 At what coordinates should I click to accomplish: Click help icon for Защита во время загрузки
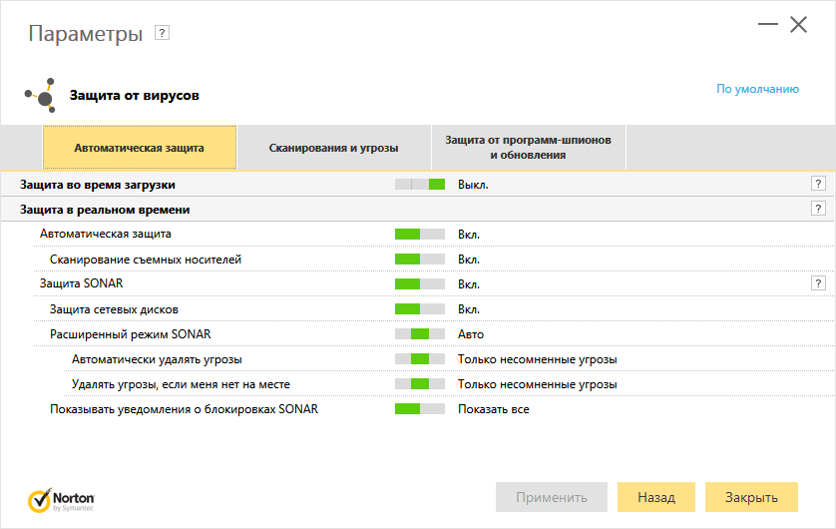pos(818,184)
